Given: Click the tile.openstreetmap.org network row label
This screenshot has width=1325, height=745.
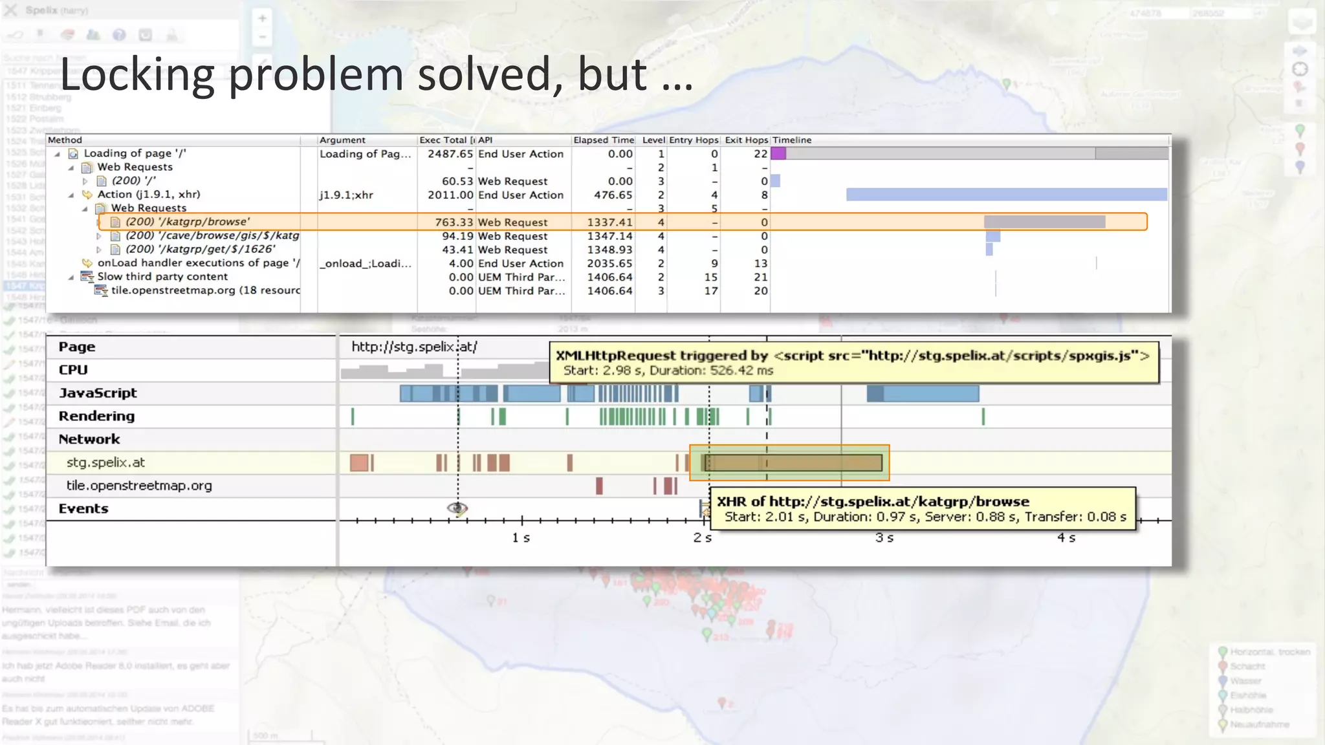Looking at the screenshot, I should coord(138,486).
